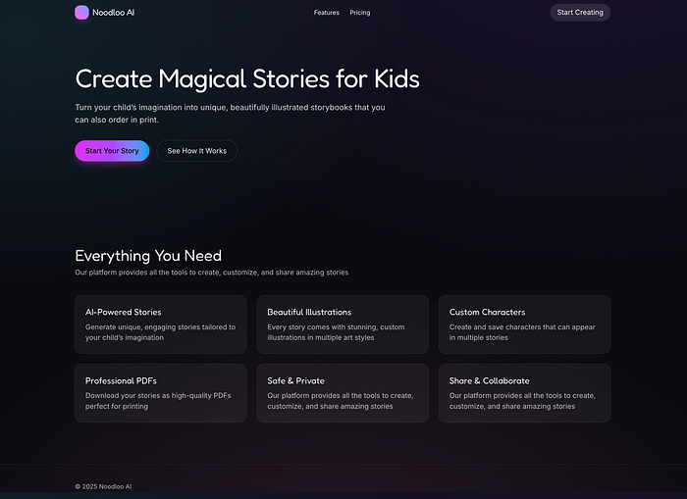Click the Noodloo AI gradient logo icon
This screenshot has width=687, height=499.
click(81, 13)
